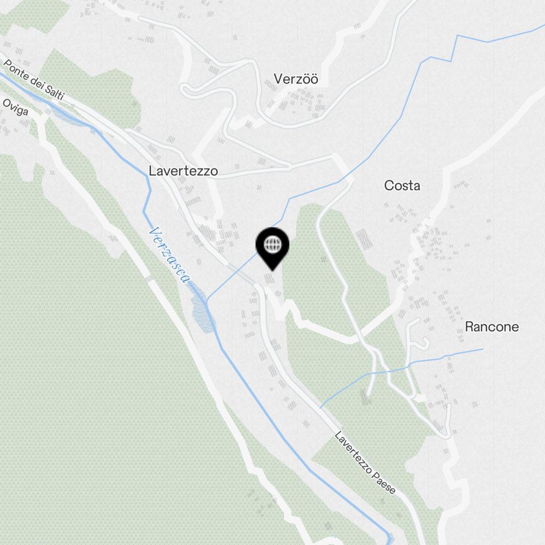Click the striped building west of Costa
The width and height of the screenshot is (545, 545).
364,239
